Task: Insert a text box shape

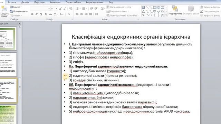Action: point(143,7)
